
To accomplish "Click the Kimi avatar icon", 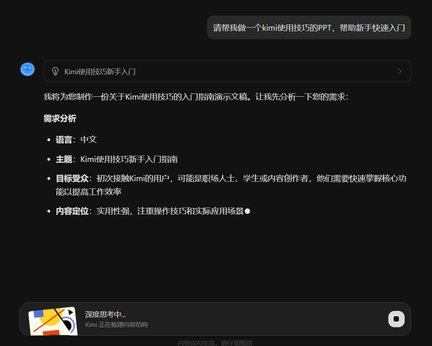I will pos(27,69).
